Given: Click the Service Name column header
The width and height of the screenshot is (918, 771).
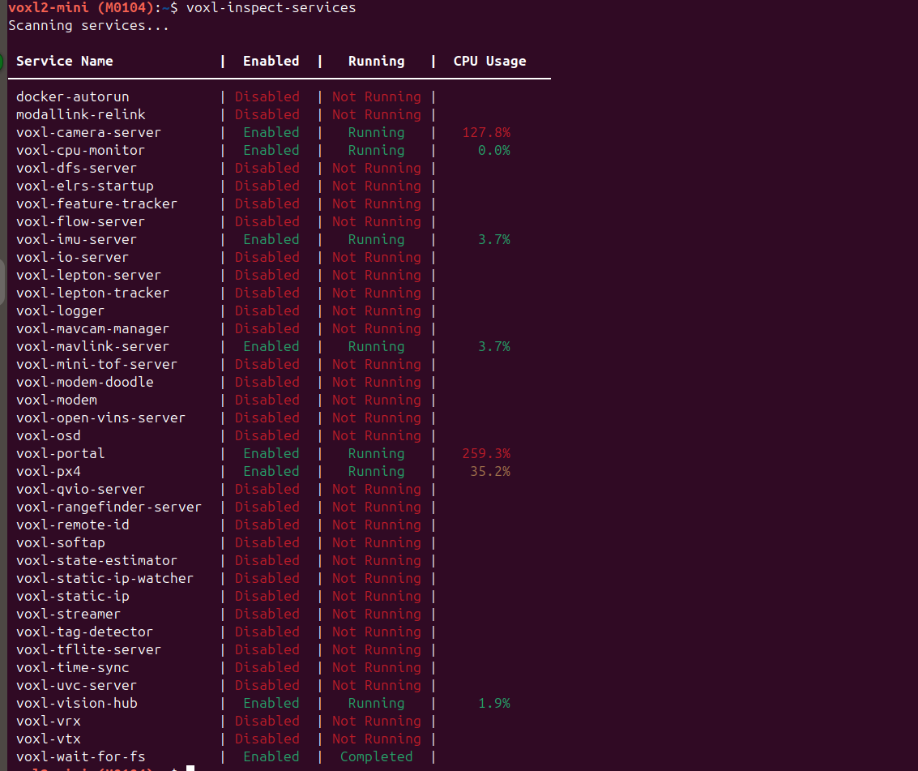Looking at the screenshot, I should coord(67,61).
